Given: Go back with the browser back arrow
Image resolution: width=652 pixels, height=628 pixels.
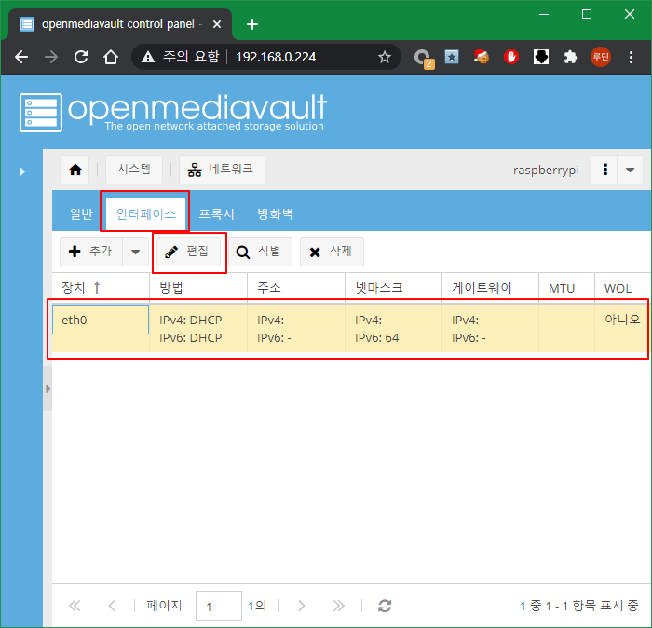Looking at the screenshot, I should (21, 57).
